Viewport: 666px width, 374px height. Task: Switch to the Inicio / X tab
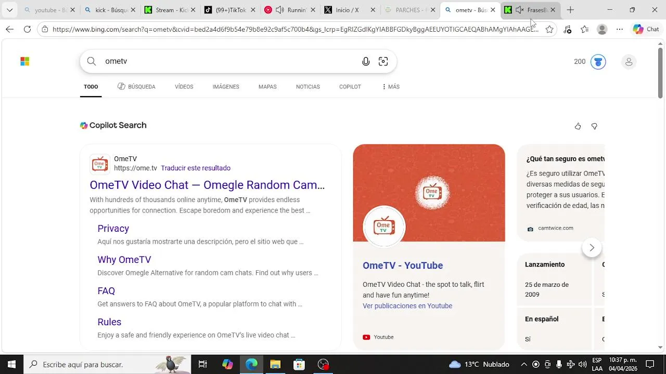click(x=351, y=10)
